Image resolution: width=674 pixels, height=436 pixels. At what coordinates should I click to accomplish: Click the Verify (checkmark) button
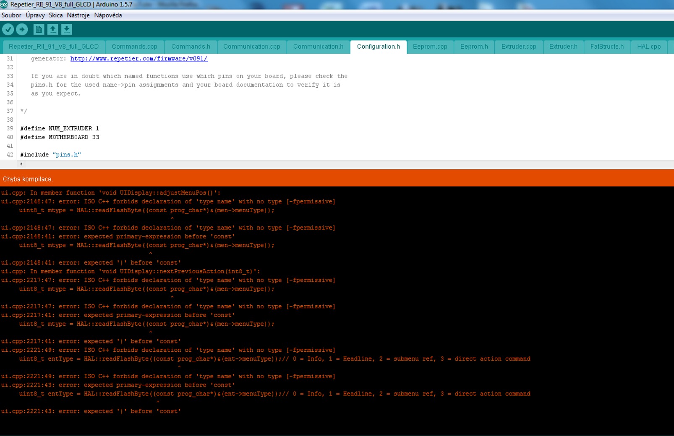[8, 29]
